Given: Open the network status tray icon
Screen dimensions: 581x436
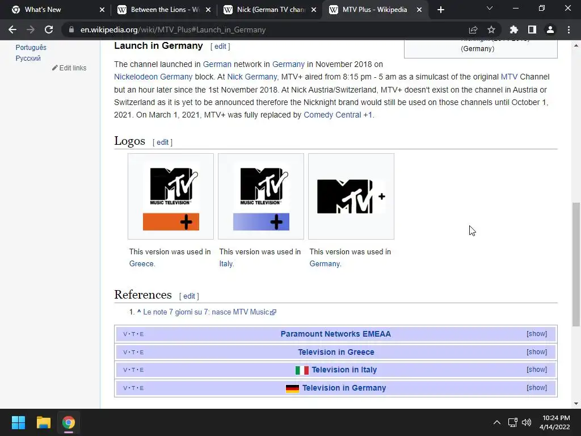Looking at the screenshot, I should pos(512,422).
